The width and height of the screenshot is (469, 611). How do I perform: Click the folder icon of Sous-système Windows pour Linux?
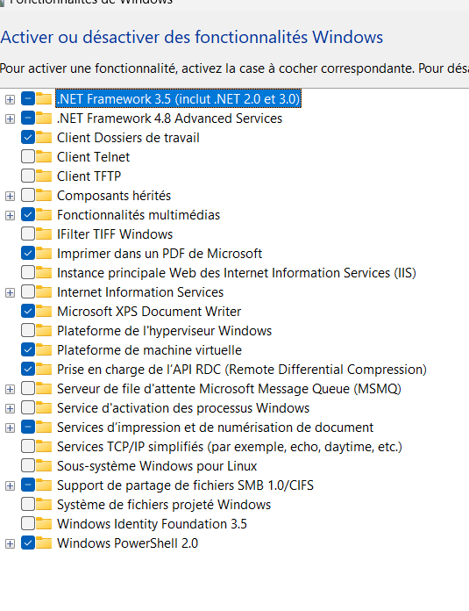44,465
